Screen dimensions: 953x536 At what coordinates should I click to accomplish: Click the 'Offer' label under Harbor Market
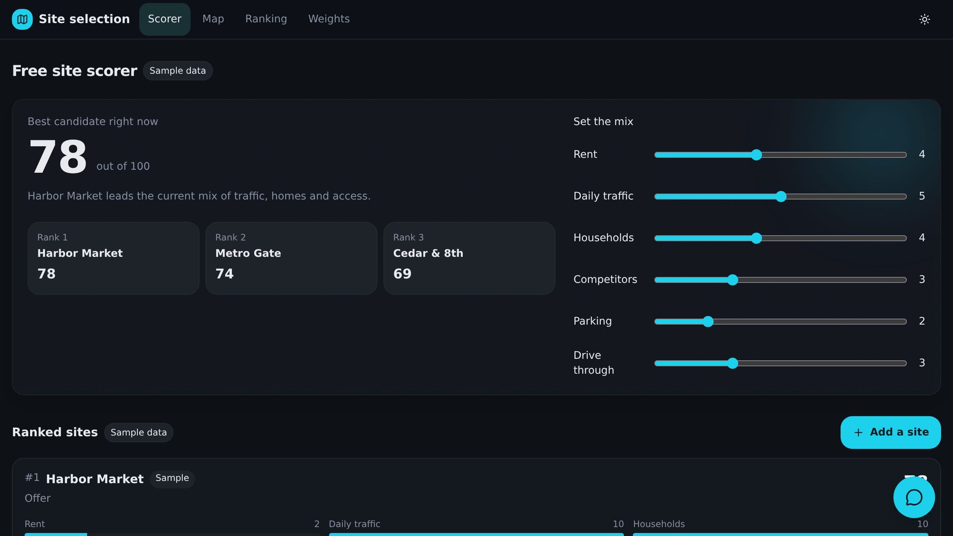(x=38, y=498)
